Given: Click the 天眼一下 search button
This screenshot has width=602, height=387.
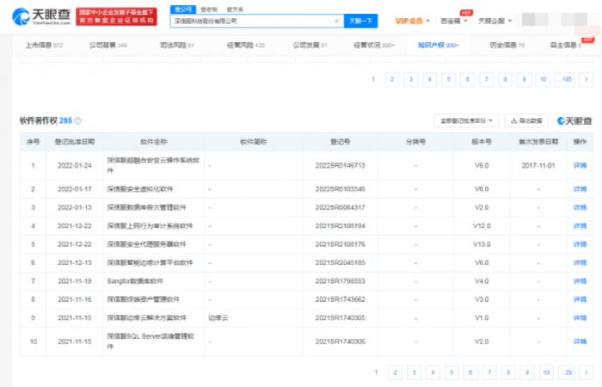Looking at the screenshot, I should click(x=359, y=19).
